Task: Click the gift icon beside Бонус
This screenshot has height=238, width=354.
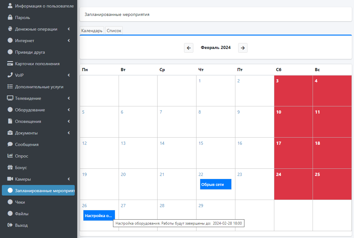Action: coord(10,168)
